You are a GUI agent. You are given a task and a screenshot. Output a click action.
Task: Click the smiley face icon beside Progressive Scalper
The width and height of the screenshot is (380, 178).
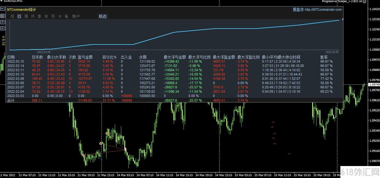coord(364,1)
